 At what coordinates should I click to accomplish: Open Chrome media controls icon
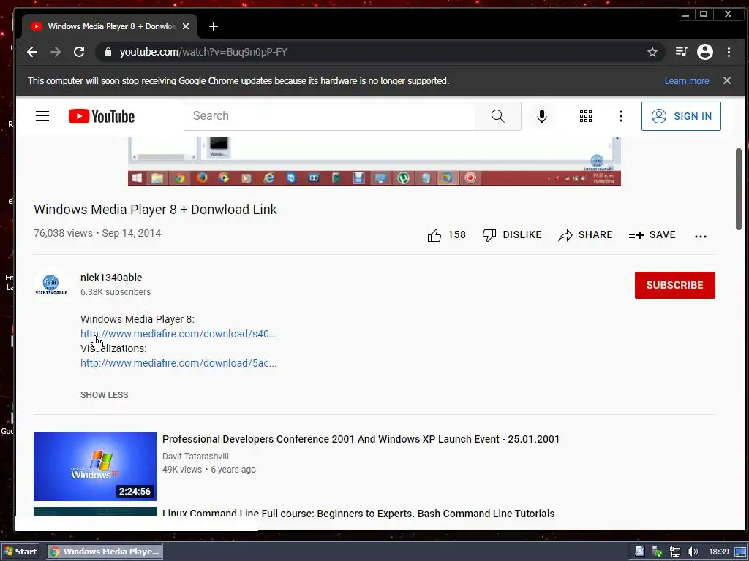pos(681,52)
